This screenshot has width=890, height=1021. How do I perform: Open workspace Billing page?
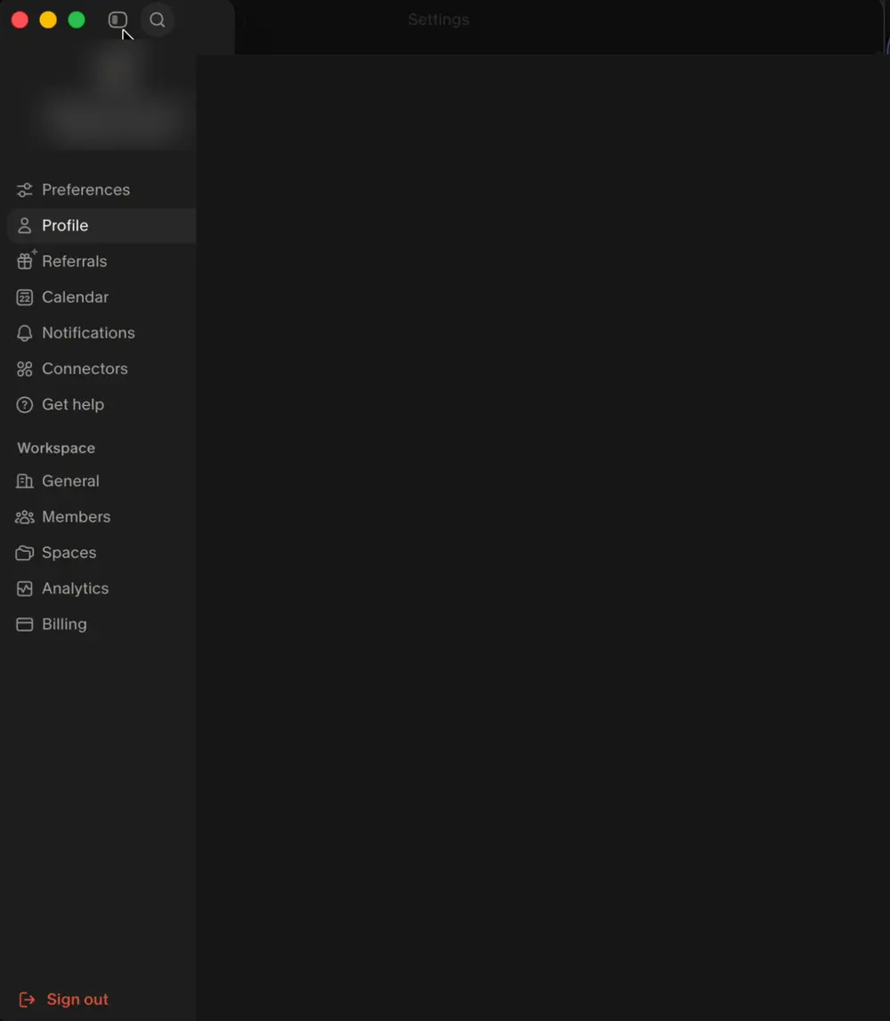point(101,625)
